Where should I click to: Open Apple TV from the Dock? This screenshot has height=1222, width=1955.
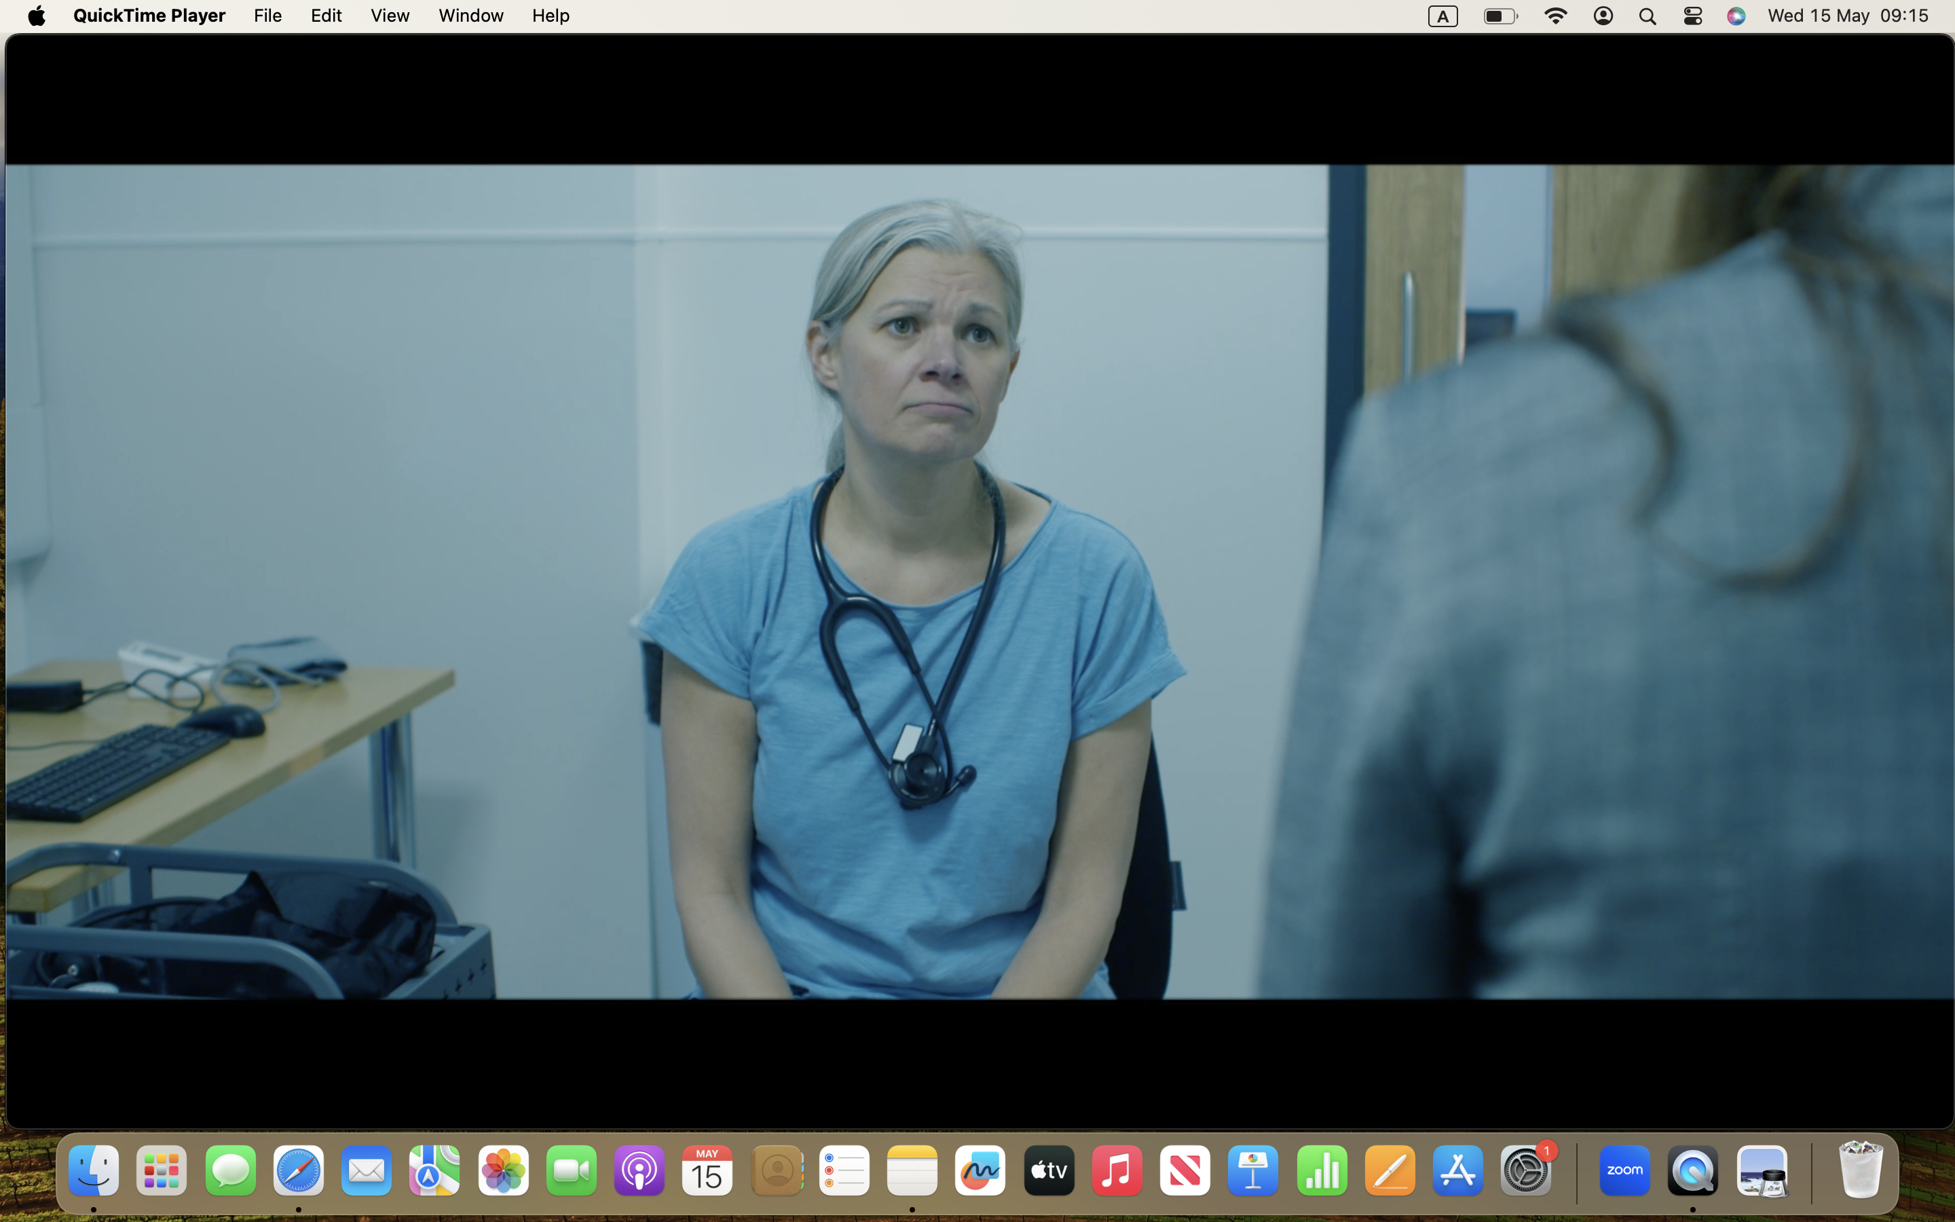pos(1049,1170)
